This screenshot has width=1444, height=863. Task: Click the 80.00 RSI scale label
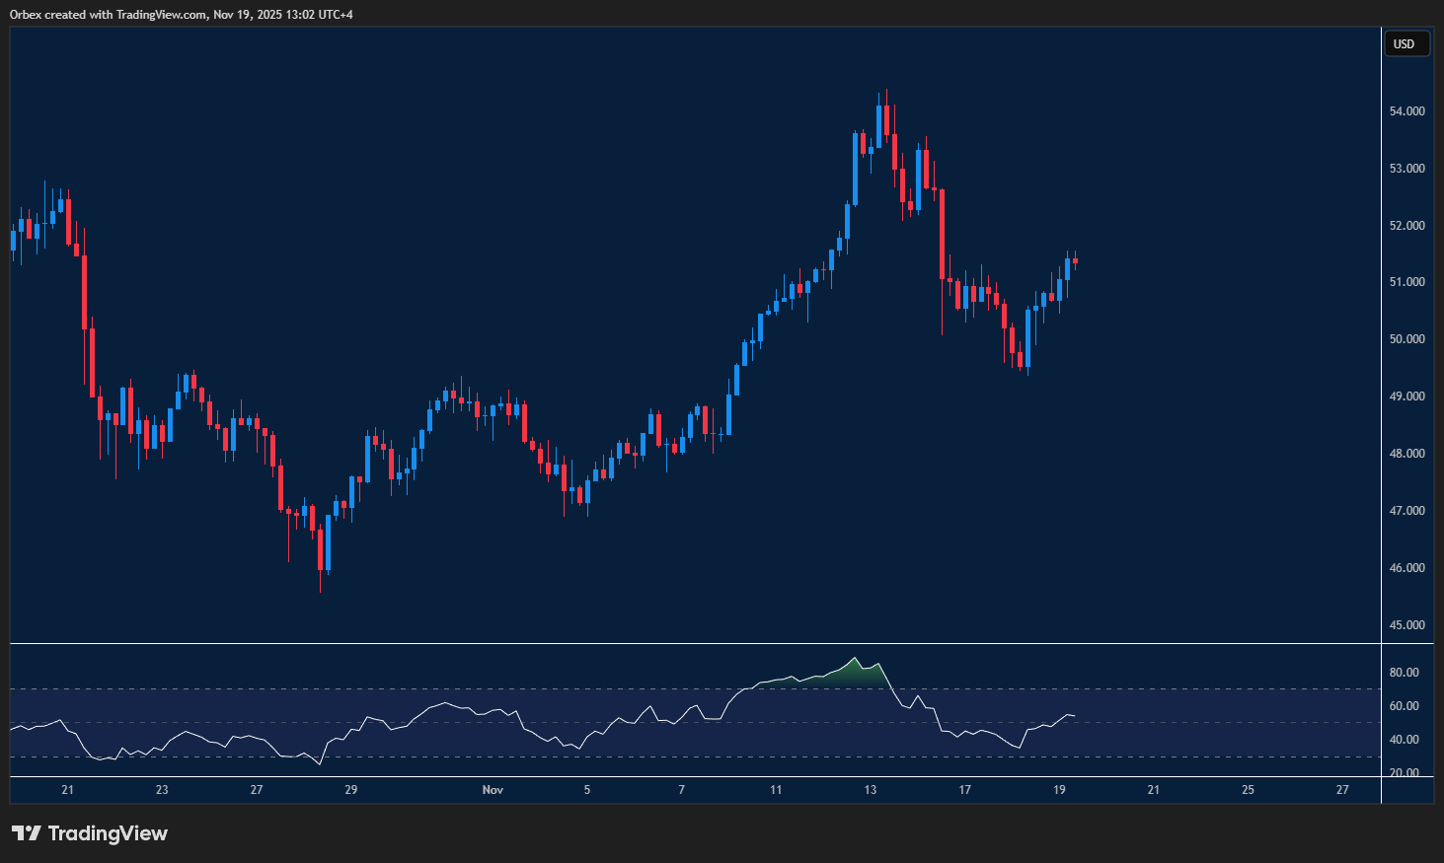pyautogui.click(x=1404, y=673)
